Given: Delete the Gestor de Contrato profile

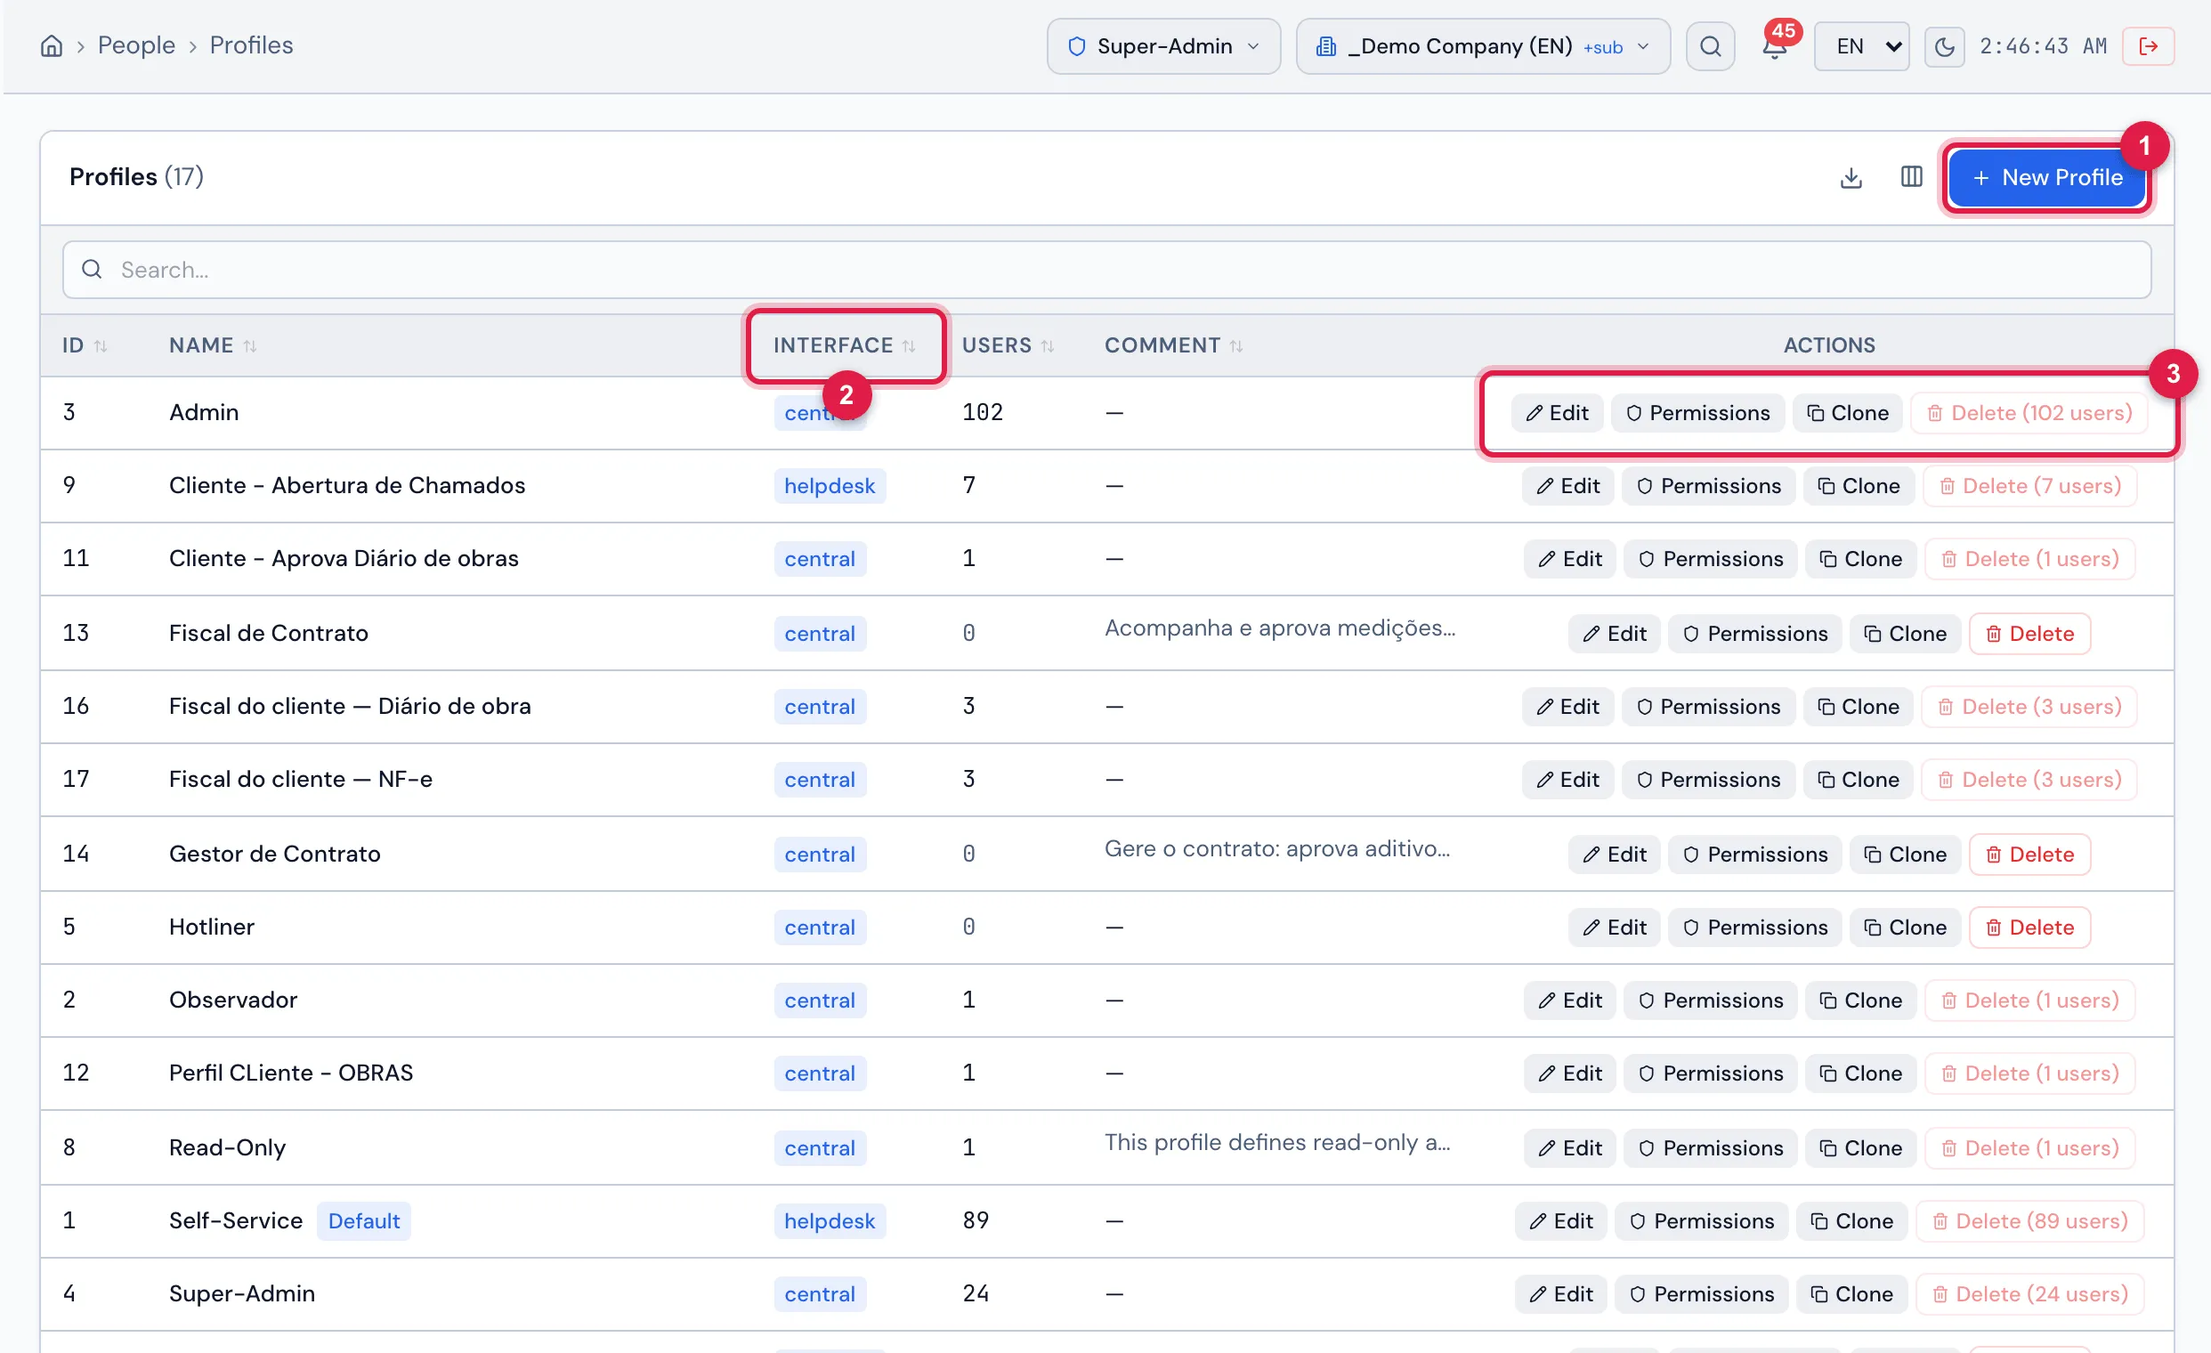Looking at the screenshot, I should coord(2029,855).
